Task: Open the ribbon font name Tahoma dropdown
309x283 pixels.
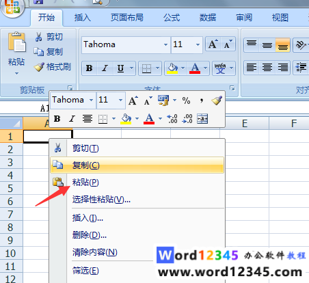Action: [x=165, y=44]
